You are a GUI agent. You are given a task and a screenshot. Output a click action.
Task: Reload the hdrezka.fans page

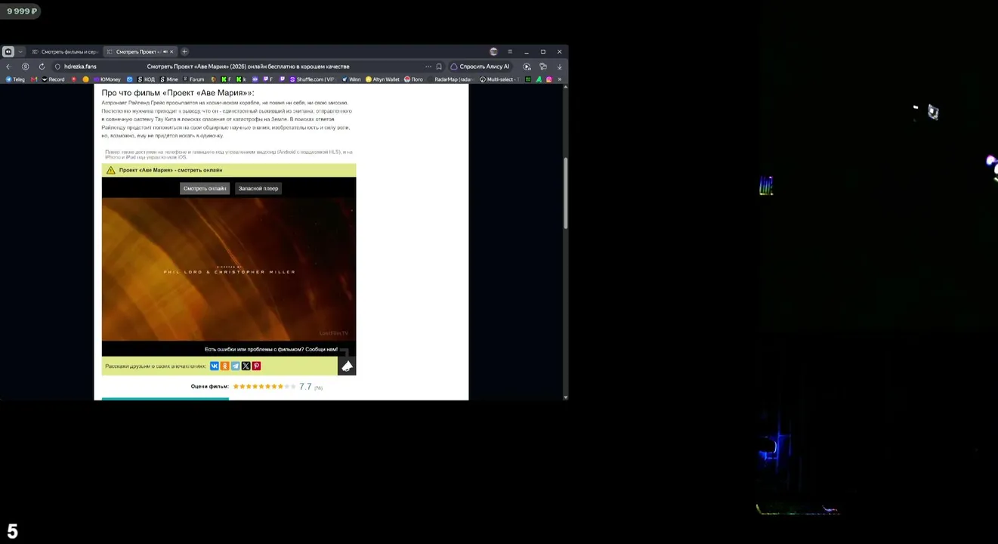click(42, 66)
